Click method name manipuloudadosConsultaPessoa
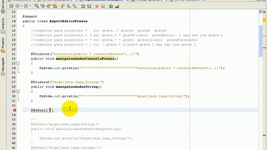The height and width of the screenshot is (150, 267). [85, 59]
